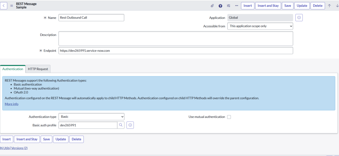Open the hamburger context menu icon
339x156 pixels.
(x=12, y=6)
